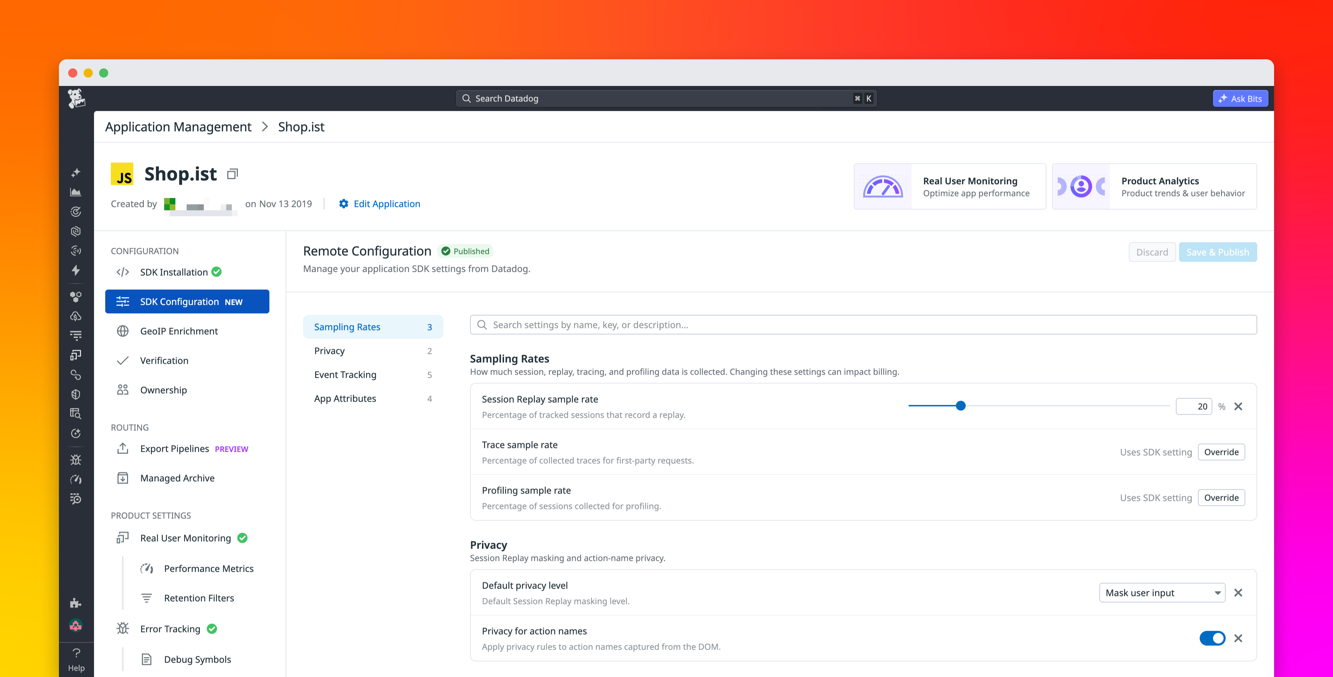Click the Ask Bits button
Viewport: 1333px width, 677px height.
1240,98
